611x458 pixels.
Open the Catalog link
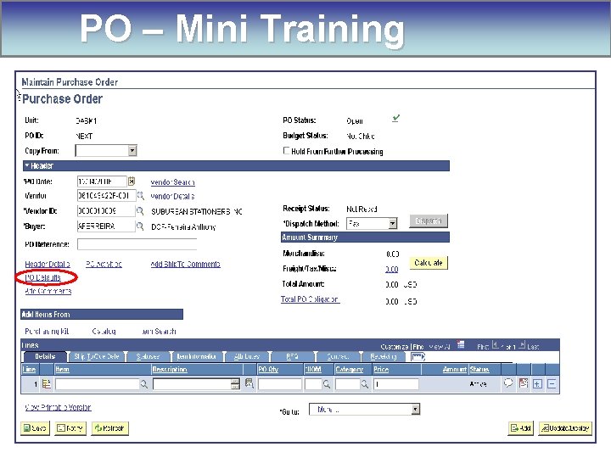(104, 331)
